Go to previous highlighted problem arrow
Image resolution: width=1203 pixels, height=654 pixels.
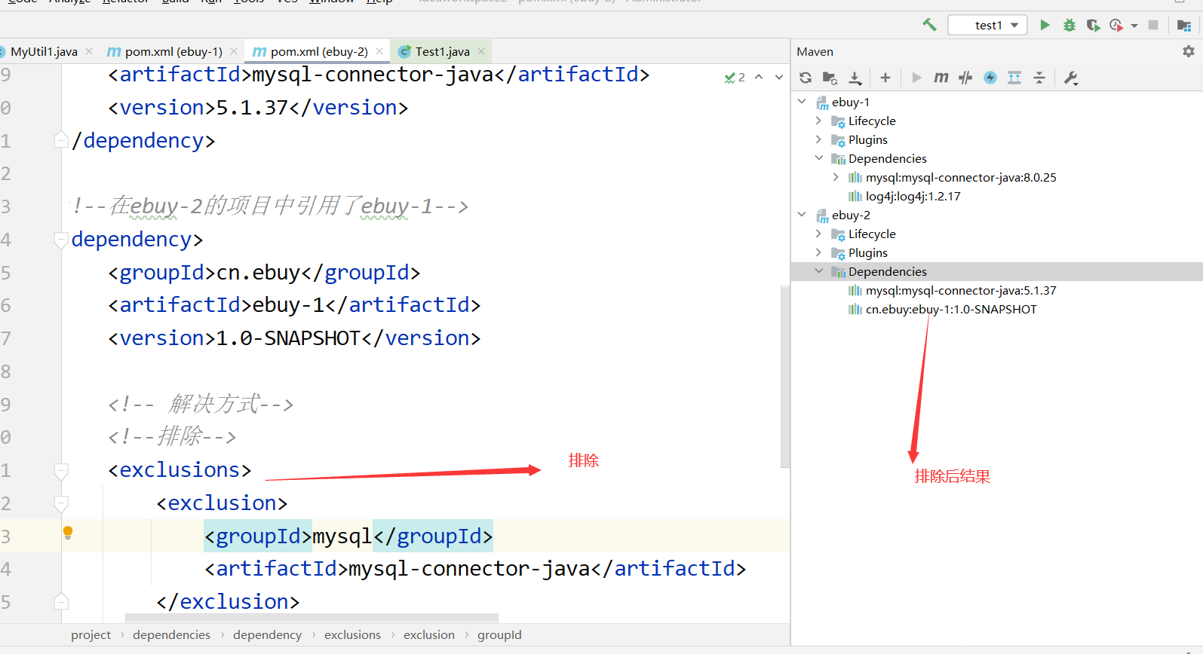[759, 77]
